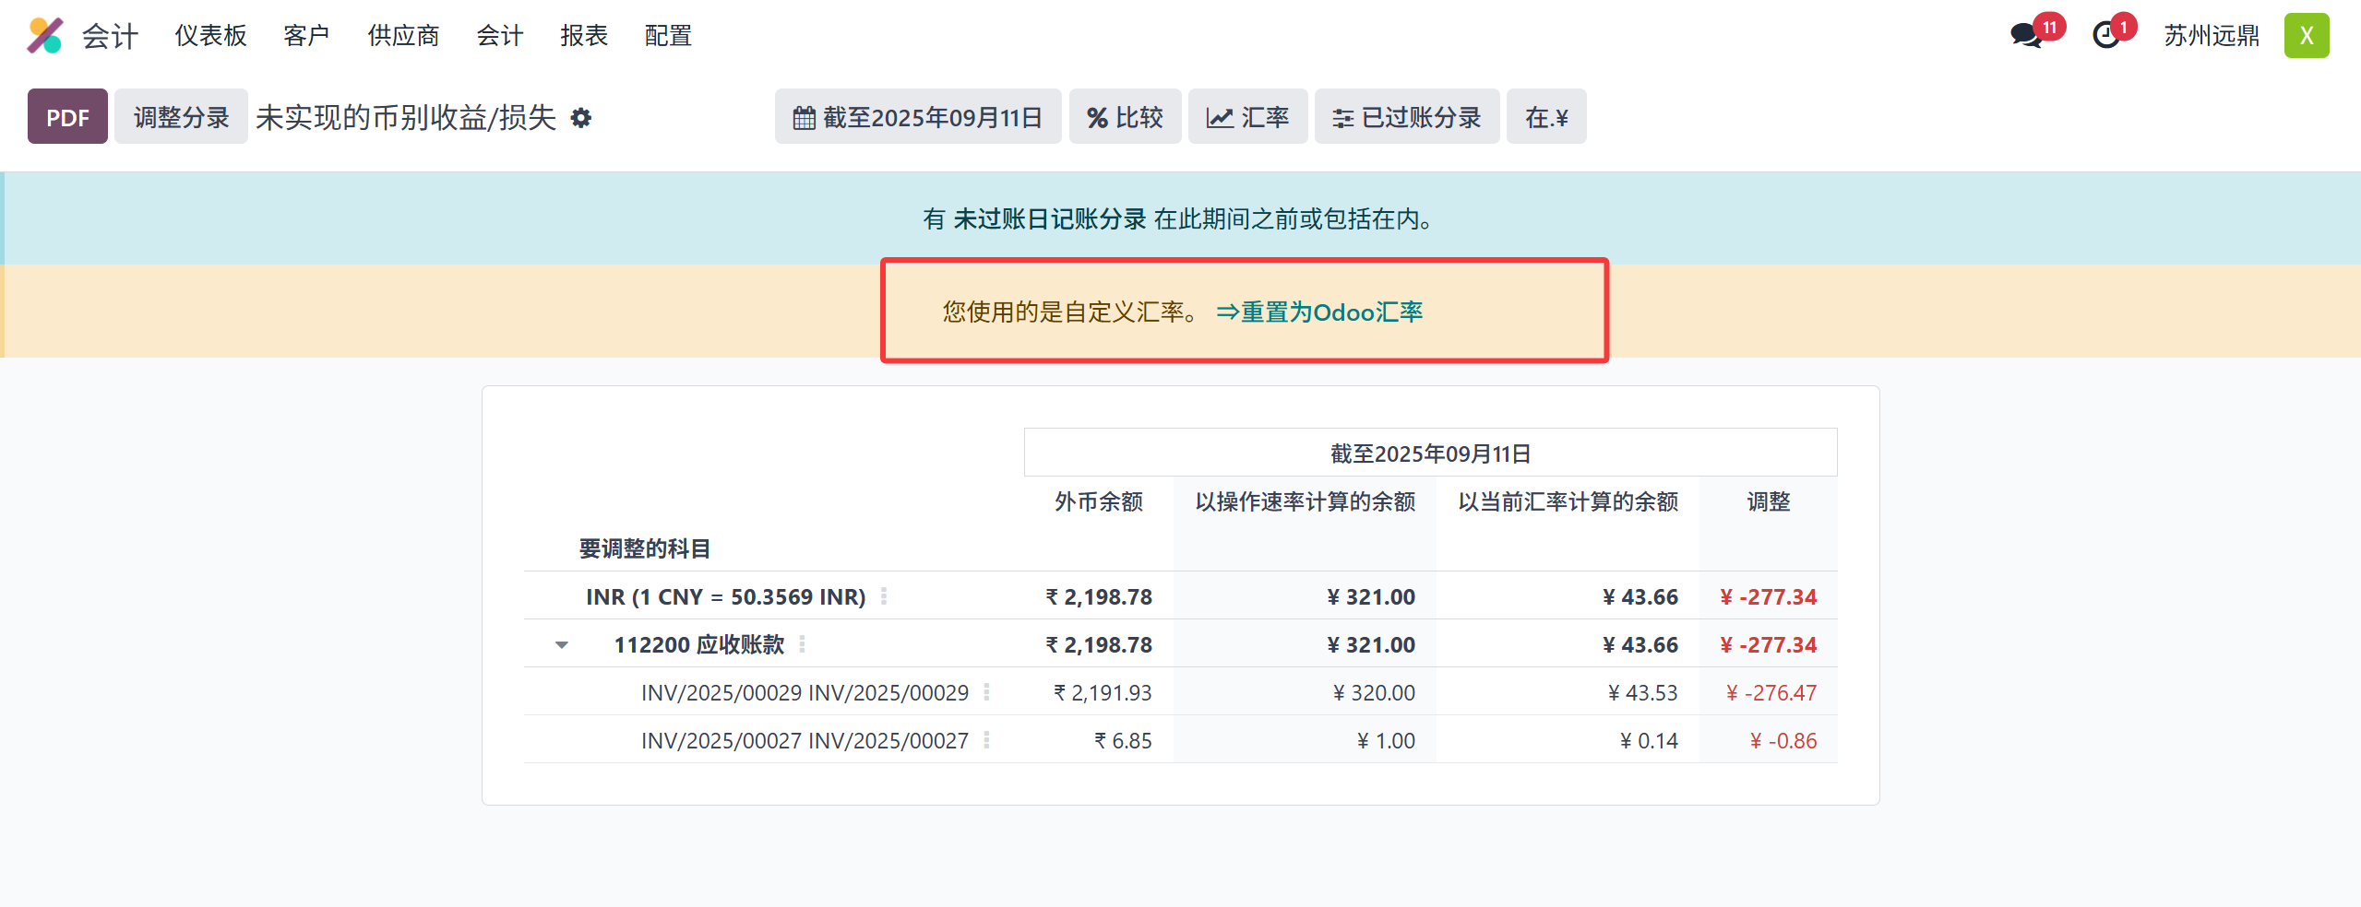Click the 苏州远鼎 company switcher
2361x907 pixels.
coord(2212,36)
